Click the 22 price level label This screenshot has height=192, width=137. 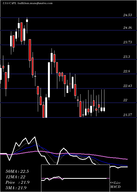(x=125, y=100)
